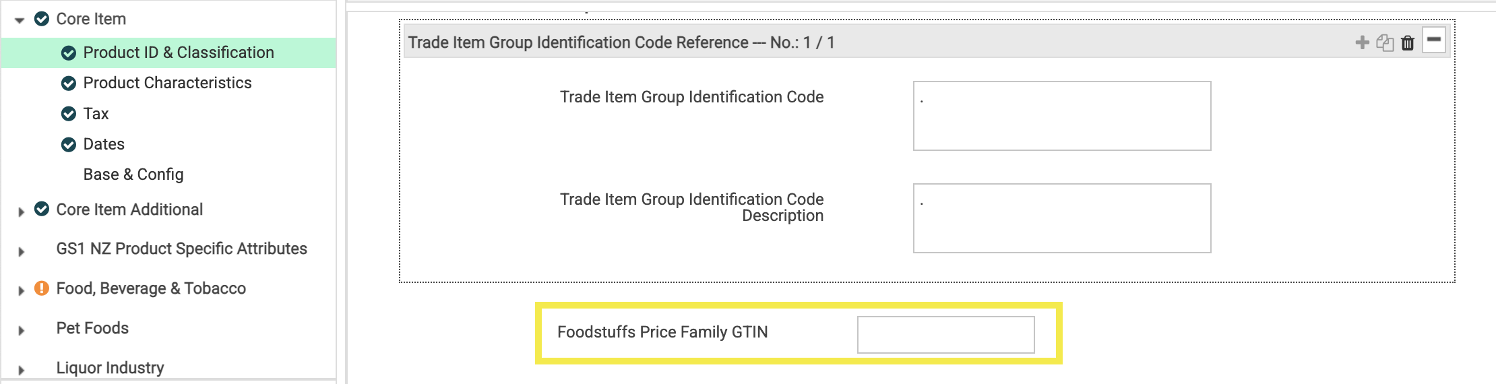Viewport: 1496px width, 384px height.
Task: Expand GS1 NZ Product Specific Attributes
Action: pos(21,251)
